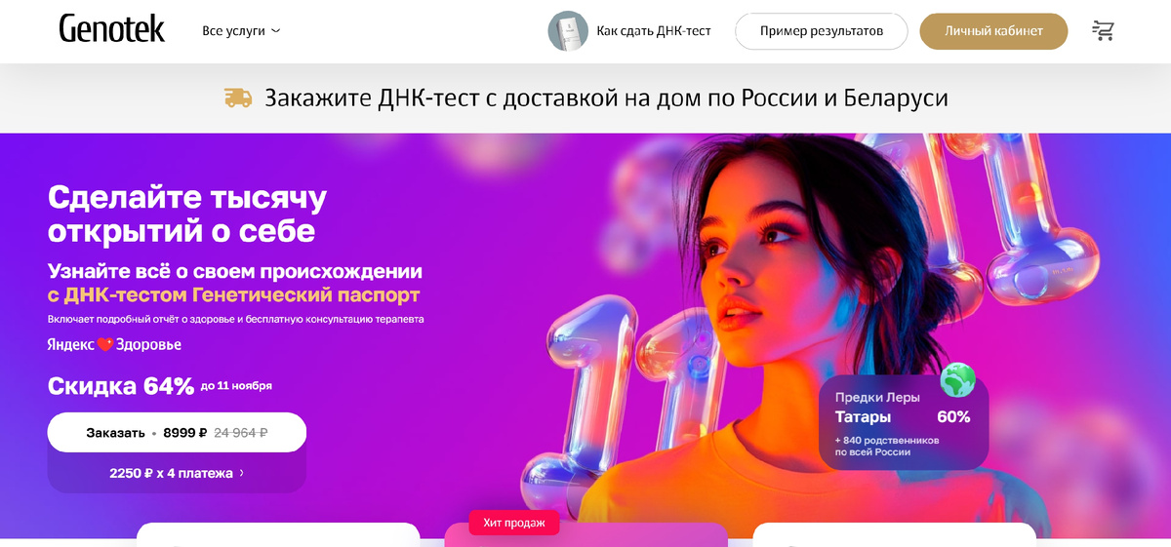Screen dimensions: 1171x547
Task: Open the shopping cart icon
Action: point(1104,31)
